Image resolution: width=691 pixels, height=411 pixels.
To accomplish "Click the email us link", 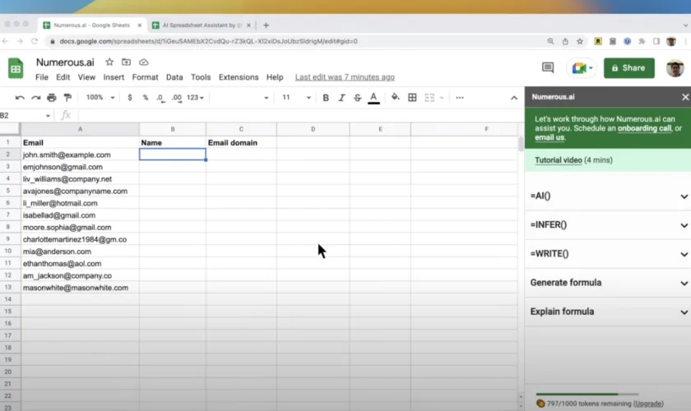I will coord(550,137).
